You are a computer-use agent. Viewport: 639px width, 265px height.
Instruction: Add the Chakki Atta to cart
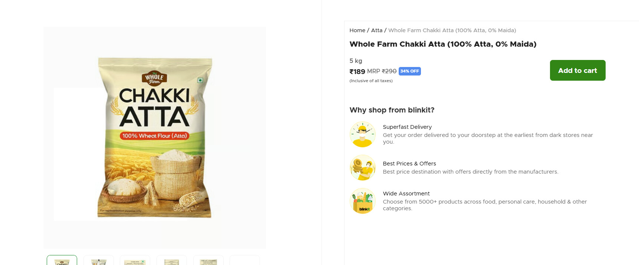[x=577, y=70]
